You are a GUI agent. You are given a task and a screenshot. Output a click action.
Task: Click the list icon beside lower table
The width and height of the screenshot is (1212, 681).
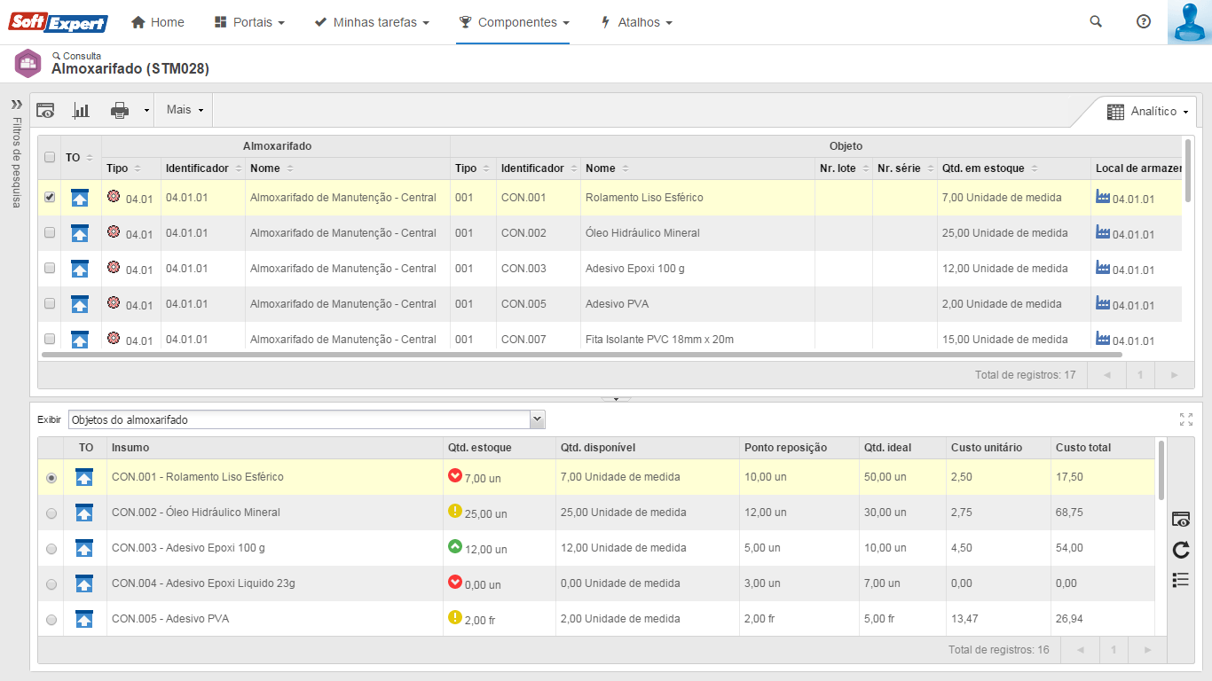1180,580
